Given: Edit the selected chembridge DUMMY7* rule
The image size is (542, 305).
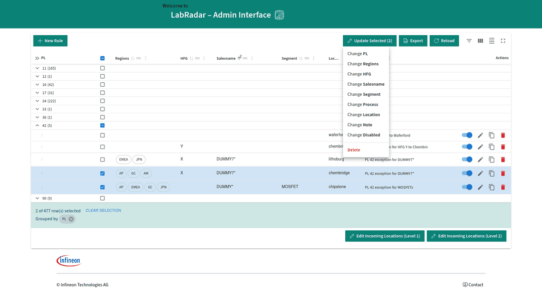Looking at the screenshot, I should click(480, 174).
